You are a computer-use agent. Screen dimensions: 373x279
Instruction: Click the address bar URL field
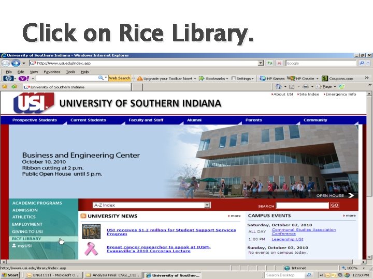coord(144,63)
